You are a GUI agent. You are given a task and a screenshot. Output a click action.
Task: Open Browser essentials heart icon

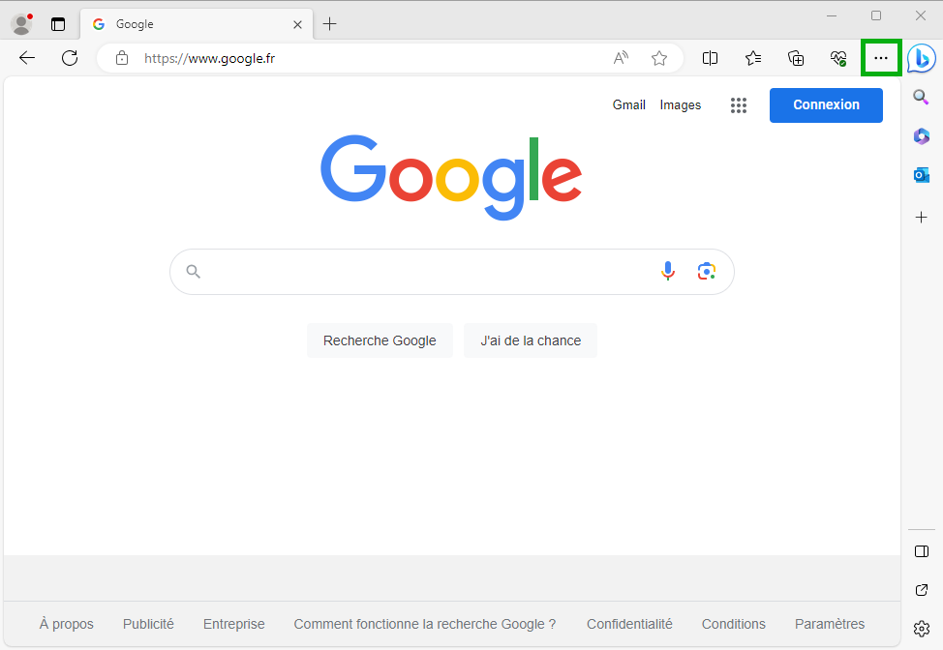[838, 58]
